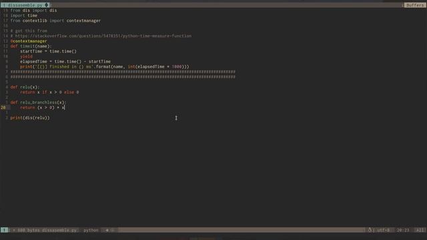Click the stackoverflow URL in the comment

click(103, 36)
